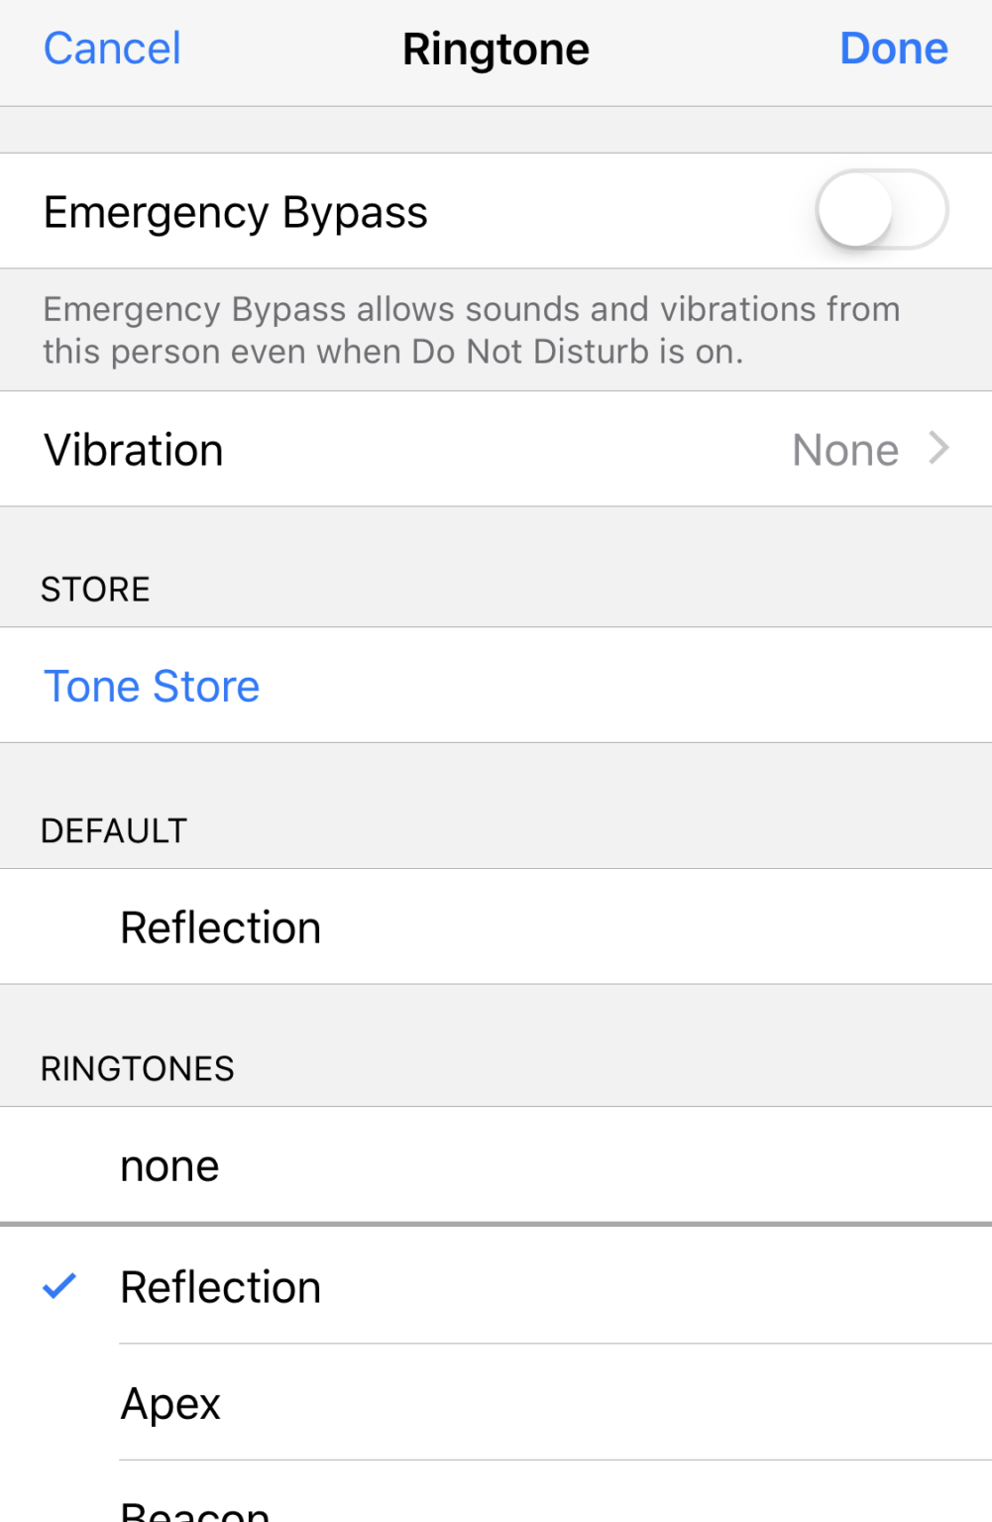Screen dimensions: 992x1522
Task: Select the Apex ringtone
Action: (169, 1402)
